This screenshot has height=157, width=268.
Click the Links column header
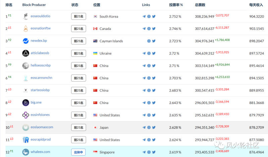coord(146,5)
